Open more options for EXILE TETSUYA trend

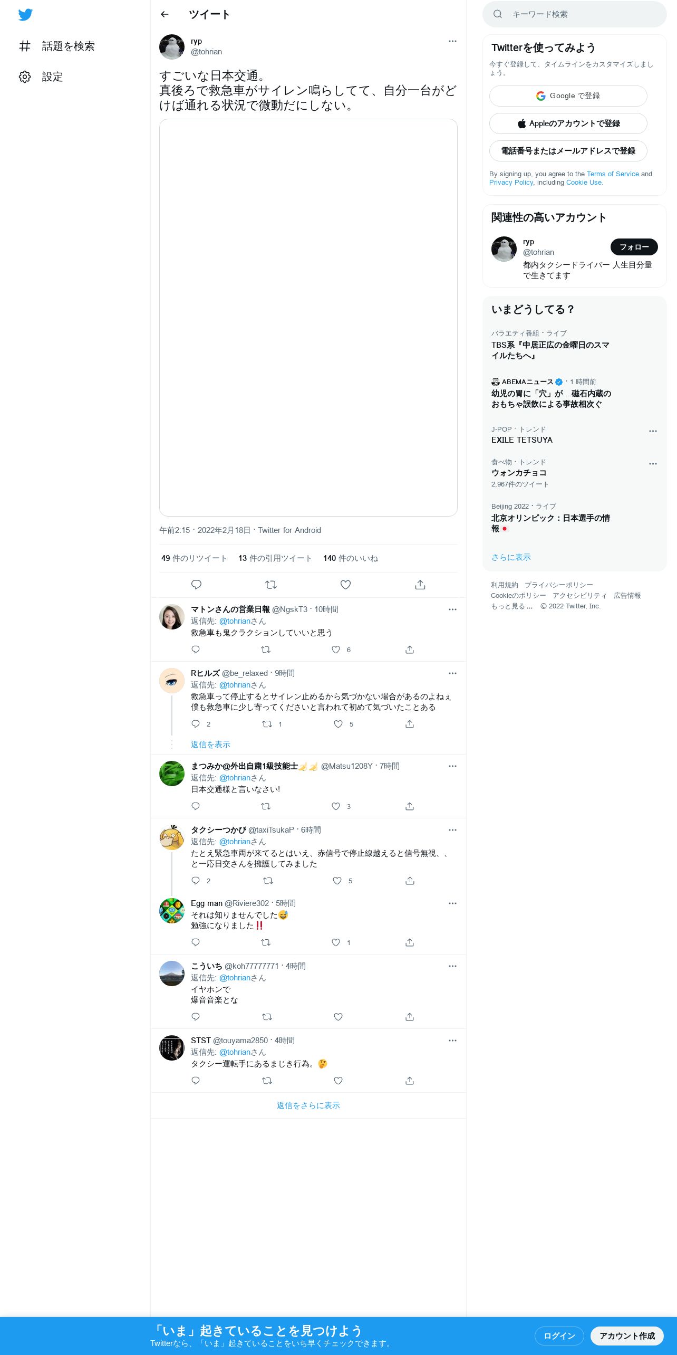pyautogui.click(x=653, y=431)
